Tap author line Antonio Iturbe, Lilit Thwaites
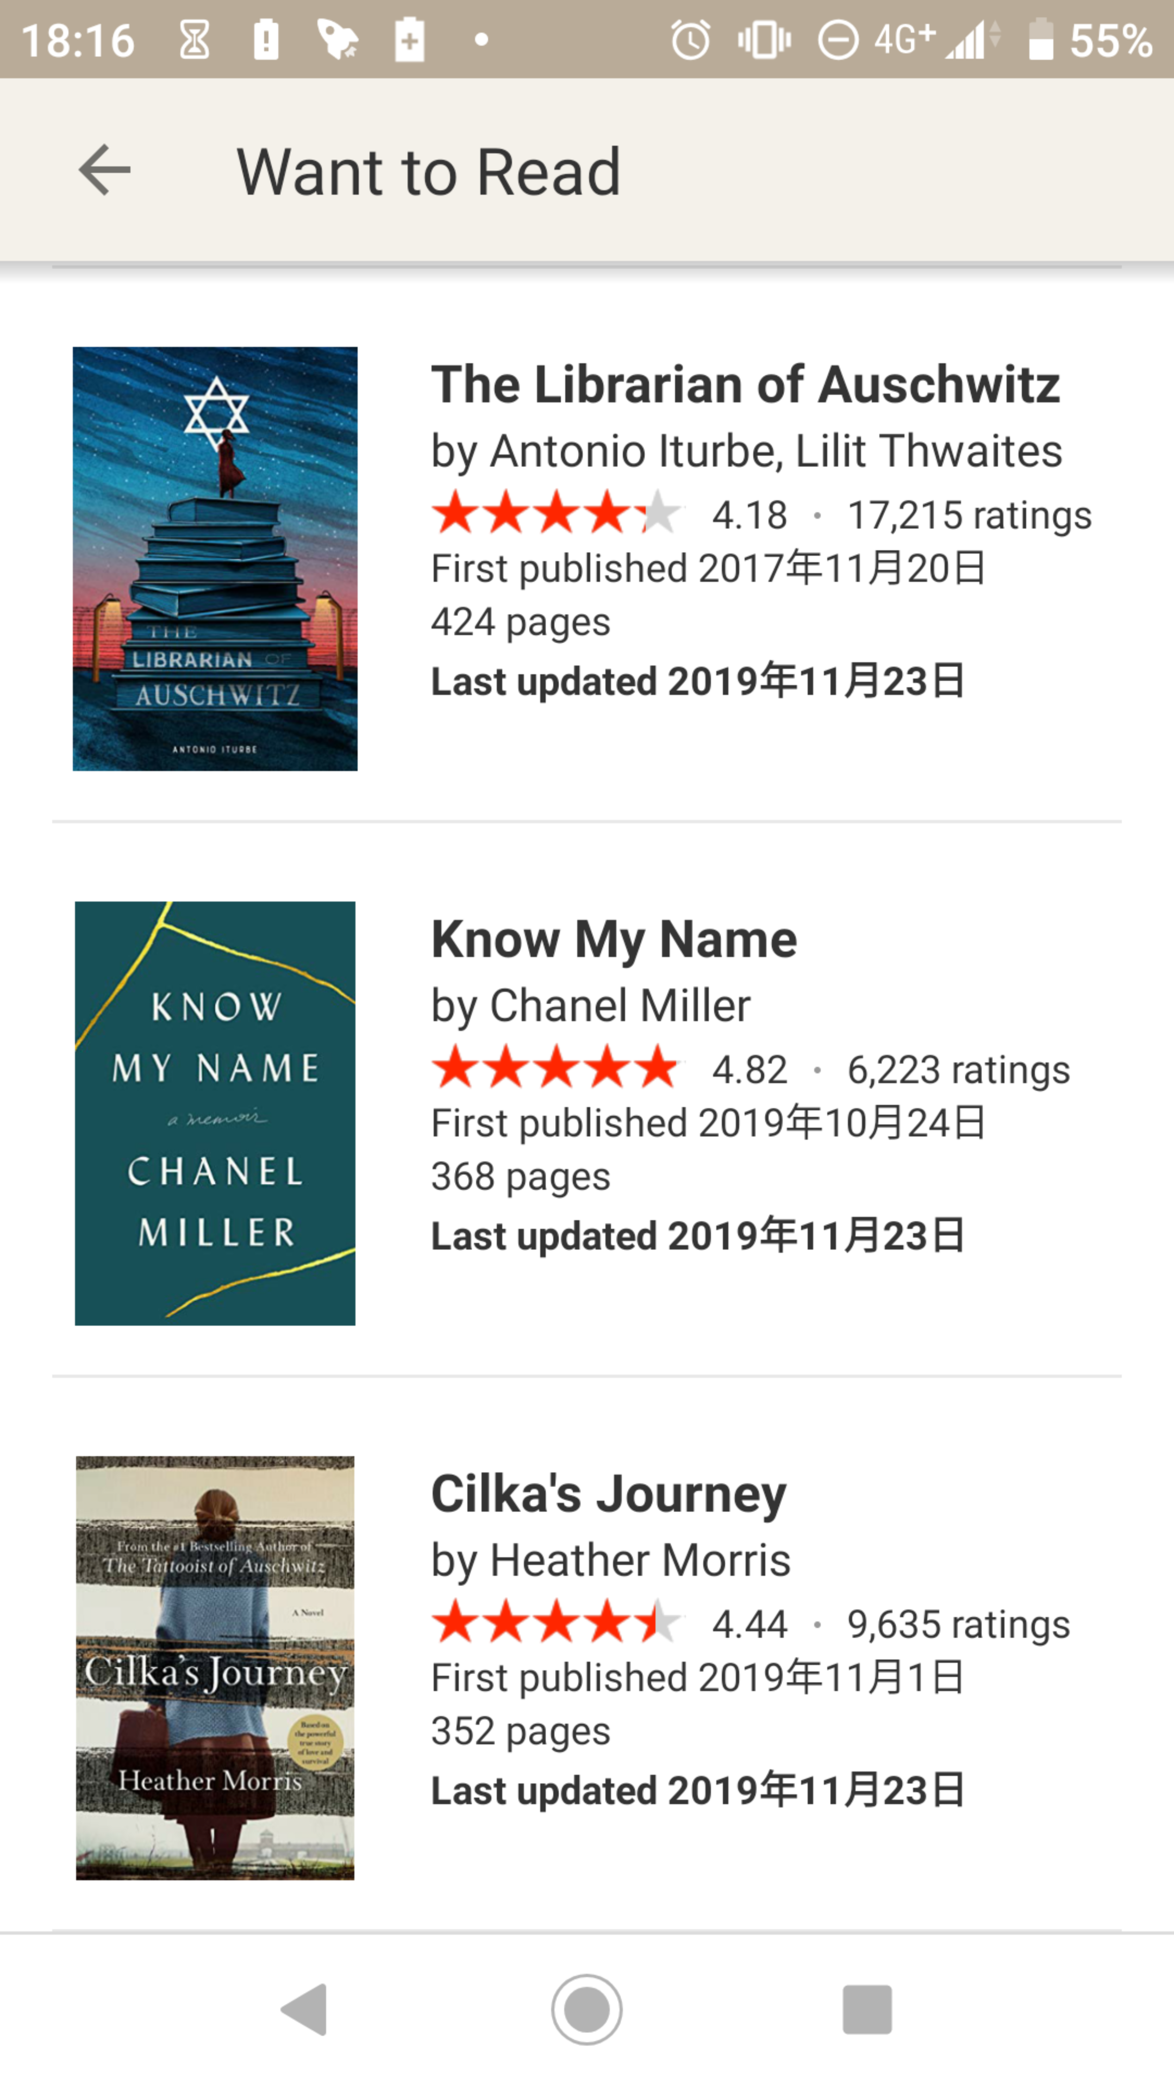 (x=746, y=451)
